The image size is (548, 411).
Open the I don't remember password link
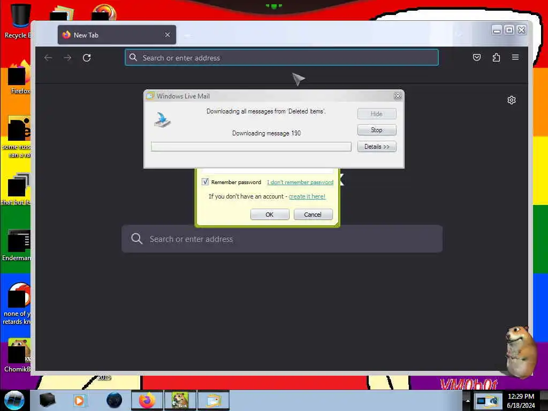click(300, 182)
